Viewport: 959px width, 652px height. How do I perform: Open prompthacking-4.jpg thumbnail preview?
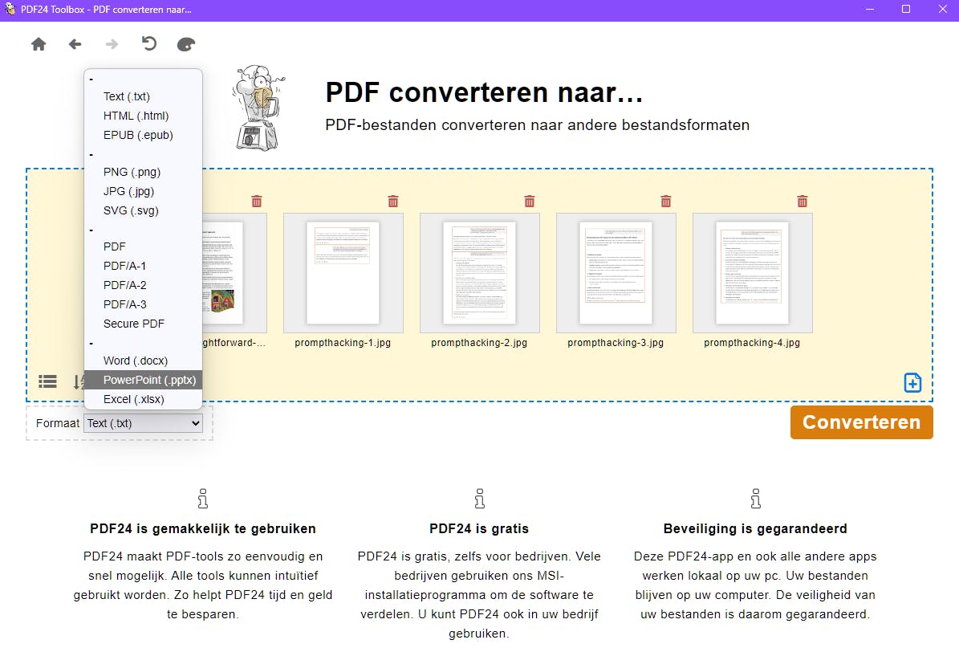(752, 273)
